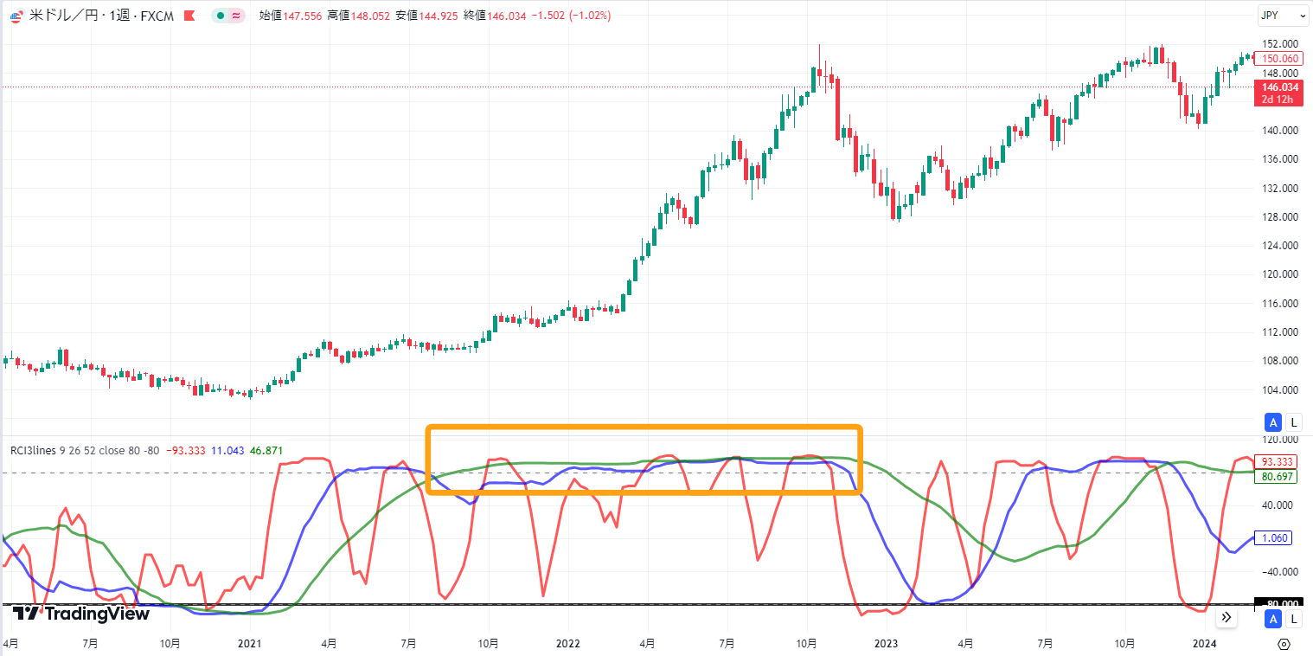Toggle log scale L on the price pane
The image size is (1313, 656).
point(1293,422)
